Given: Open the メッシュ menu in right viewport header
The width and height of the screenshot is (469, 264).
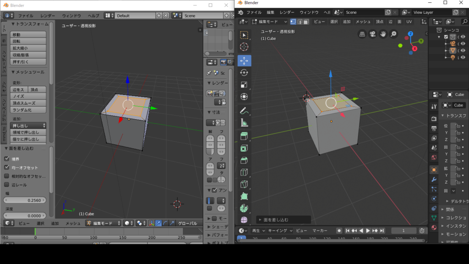Looking at the screenshot, I should [x=363, y=22].
